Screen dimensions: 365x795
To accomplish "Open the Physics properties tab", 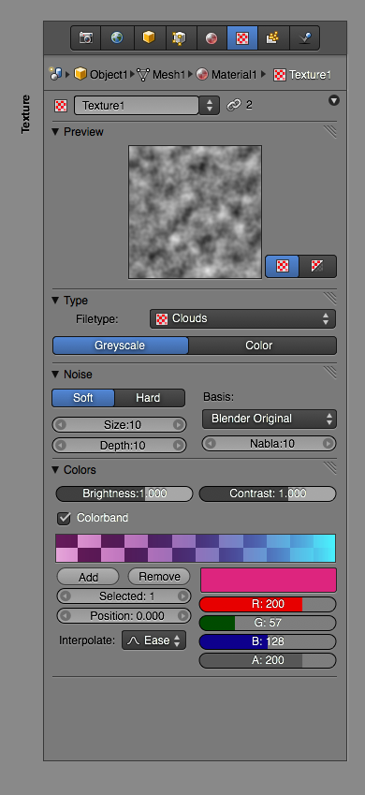I will coord(305,38).
